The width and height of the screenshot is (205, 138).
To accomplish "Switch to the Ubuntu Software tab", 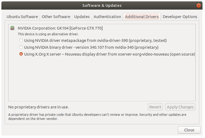I will 22,17.
